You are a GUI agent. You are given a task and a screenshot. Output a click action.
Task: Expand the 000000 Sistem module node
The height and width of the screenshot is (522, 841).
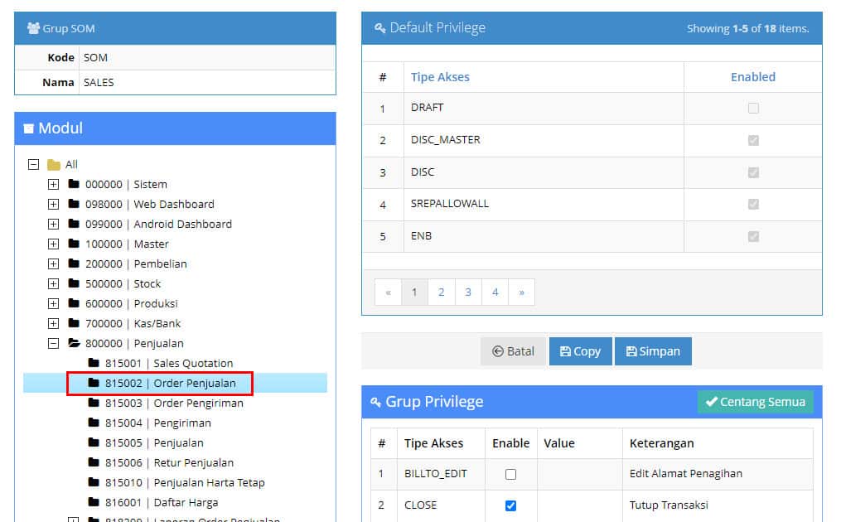[53, 184]
